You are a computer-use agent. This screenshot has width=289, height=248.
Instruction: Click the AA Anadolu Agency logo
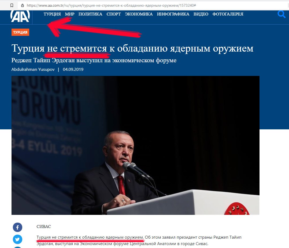coord(20,16)
